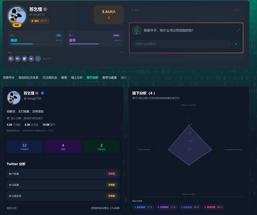This screenshot has height=215, width=257.
Task: Select the 2 analysis runs stat tile
Action: point(101,147)
